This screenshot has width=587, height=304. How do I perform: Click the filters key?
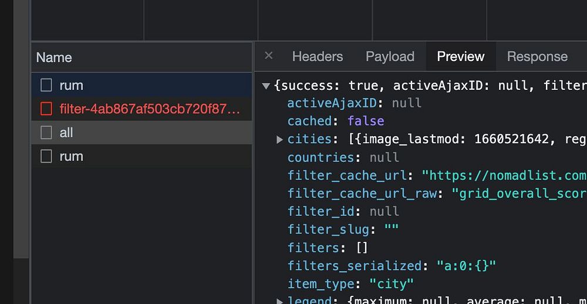coord(313,248)
